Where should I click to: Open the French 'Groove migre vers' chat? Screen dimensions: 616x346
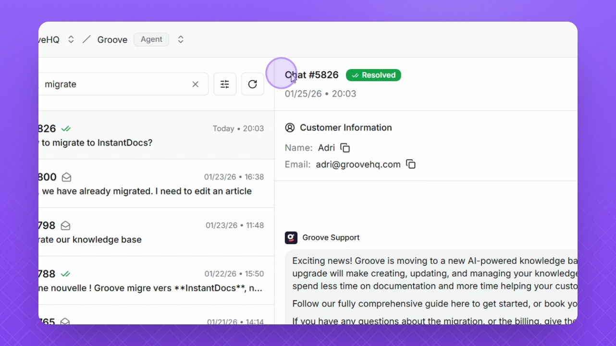click(157, 281)
